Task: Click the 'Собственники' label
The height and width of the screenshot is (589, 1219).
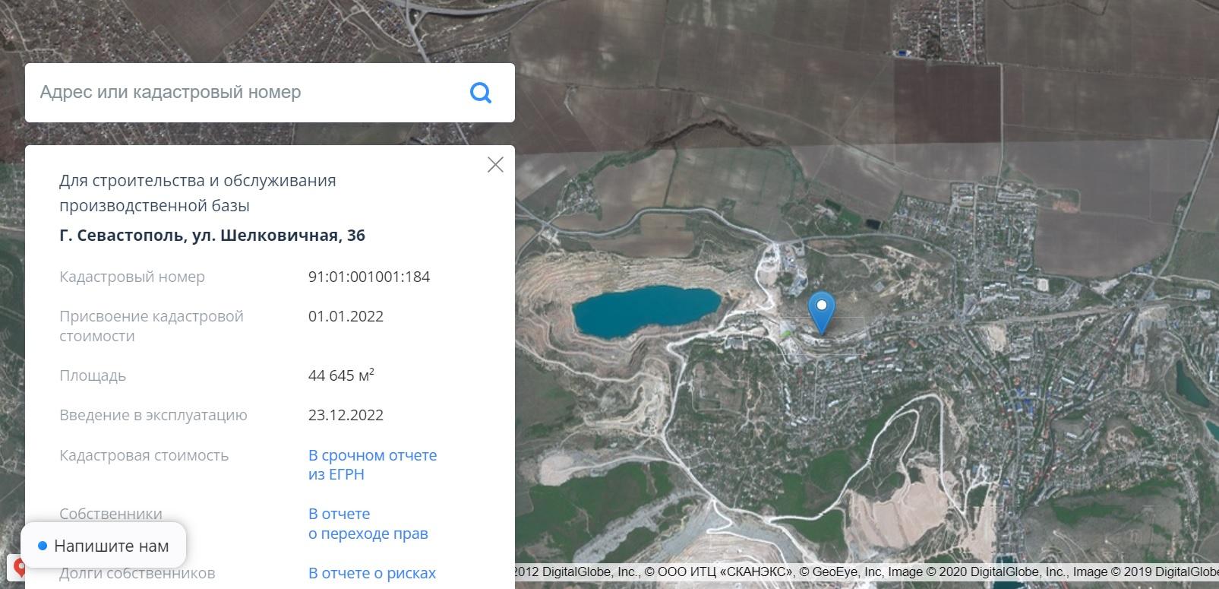Action: coord(110,514)
